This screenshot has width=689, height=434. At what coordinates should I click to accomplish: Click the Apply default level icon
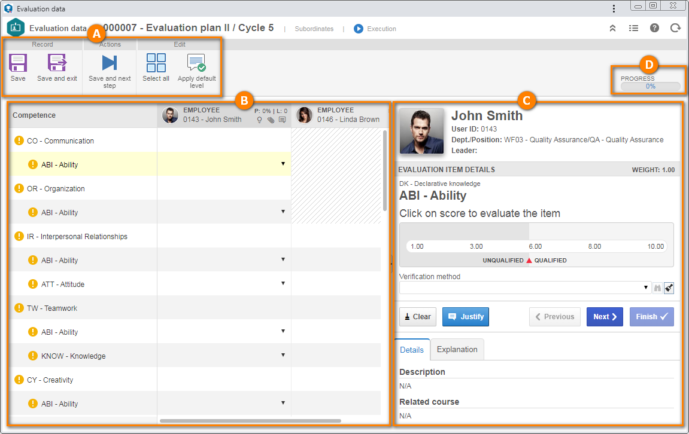(x=196, y=63)
